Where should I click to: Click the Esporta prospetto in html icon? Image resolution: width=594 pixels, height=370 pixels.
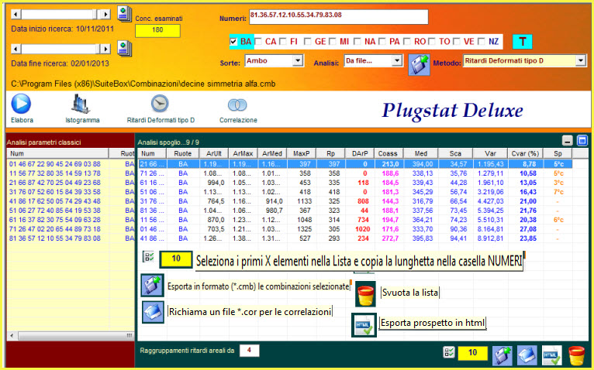[364, 325]
